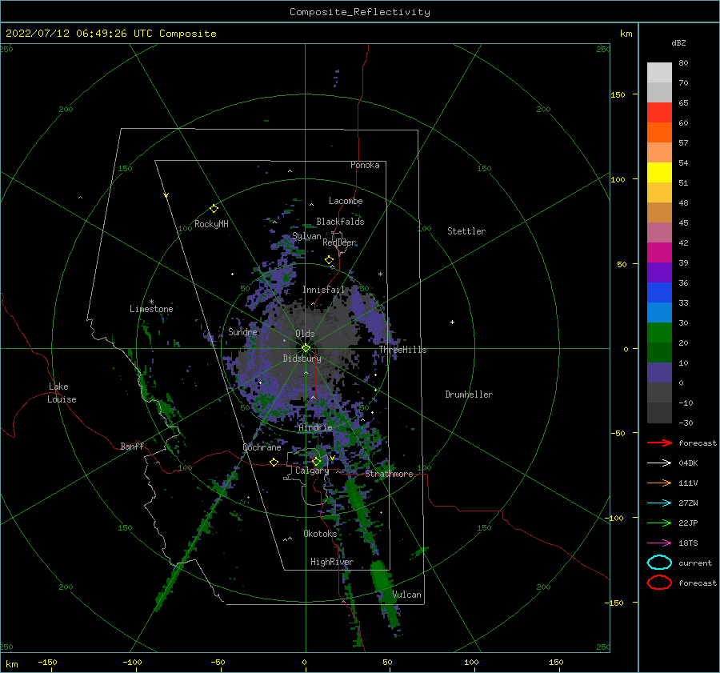Click the 51 dBZ yellow color swatch

coord(659,172)
